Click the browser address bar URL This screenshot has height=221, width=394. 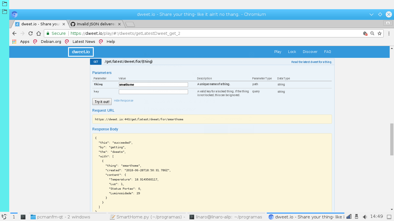pyautogui.click(x=125, y=33)
